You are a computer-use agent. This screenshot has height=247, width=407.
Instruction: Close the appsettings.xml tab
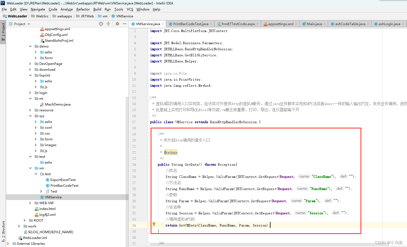point(296,24)
